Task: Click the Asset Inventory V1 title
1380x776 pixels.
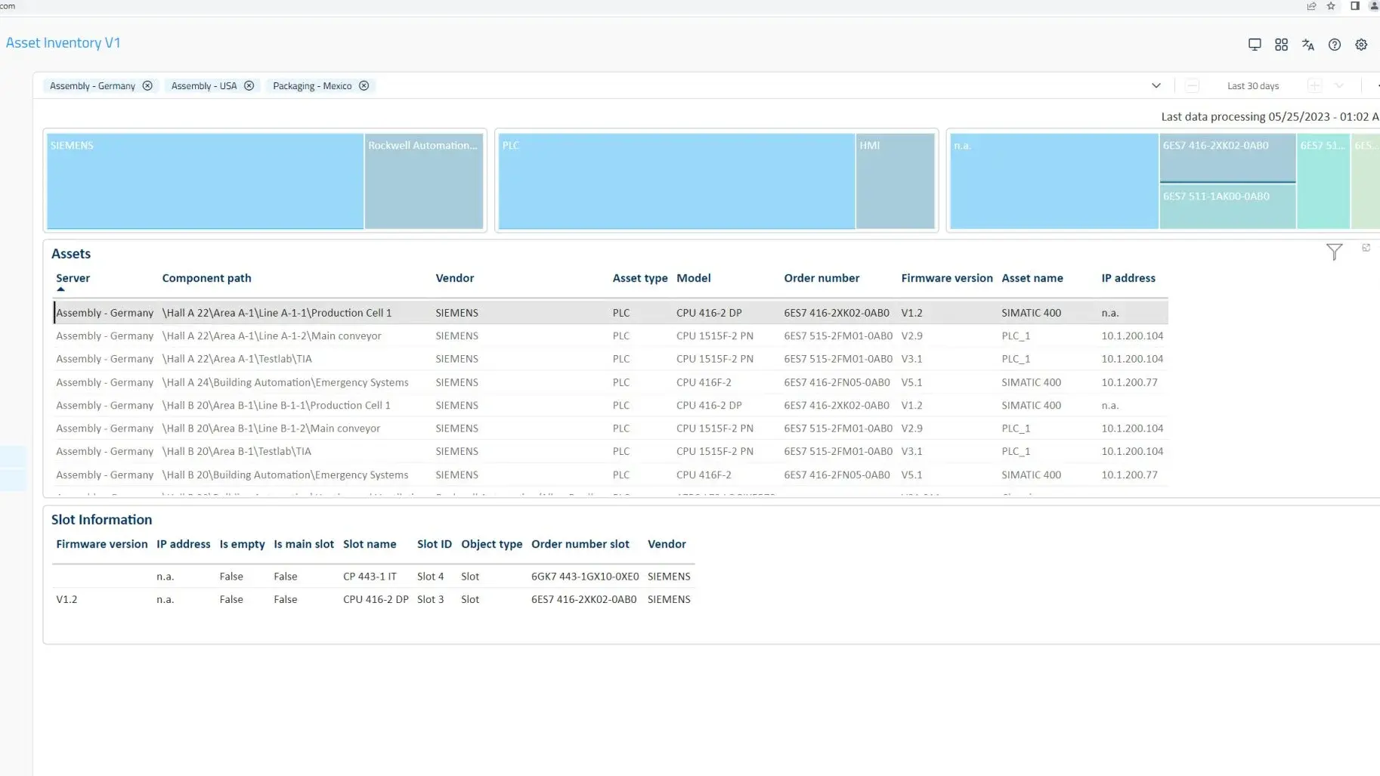Action: tap(63, 43)
